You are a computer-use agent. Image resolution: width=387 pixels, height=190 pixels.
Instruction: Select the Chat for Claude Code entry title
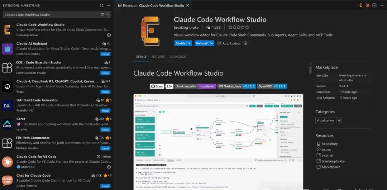[33, 175]
